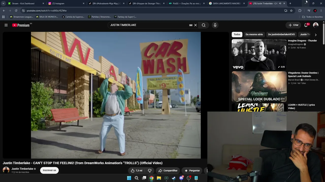Screen dimensions: 325x182
Task: Reload the page
Action: pyautogui.click(x=16, y=11)
